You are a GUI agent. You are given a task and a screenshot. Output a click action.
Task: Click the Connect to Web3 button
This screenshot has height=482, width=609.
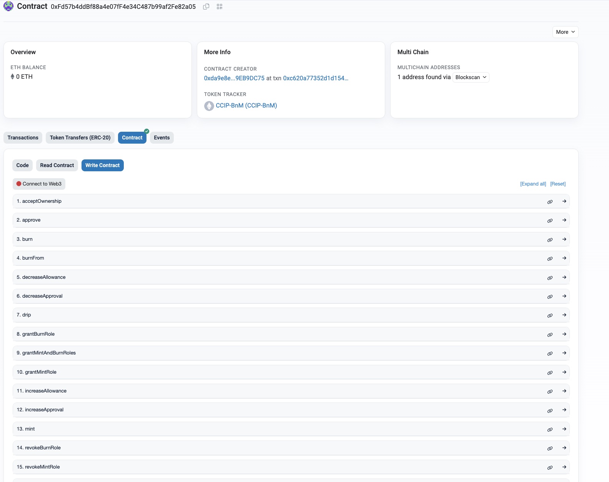click(39, 184)
